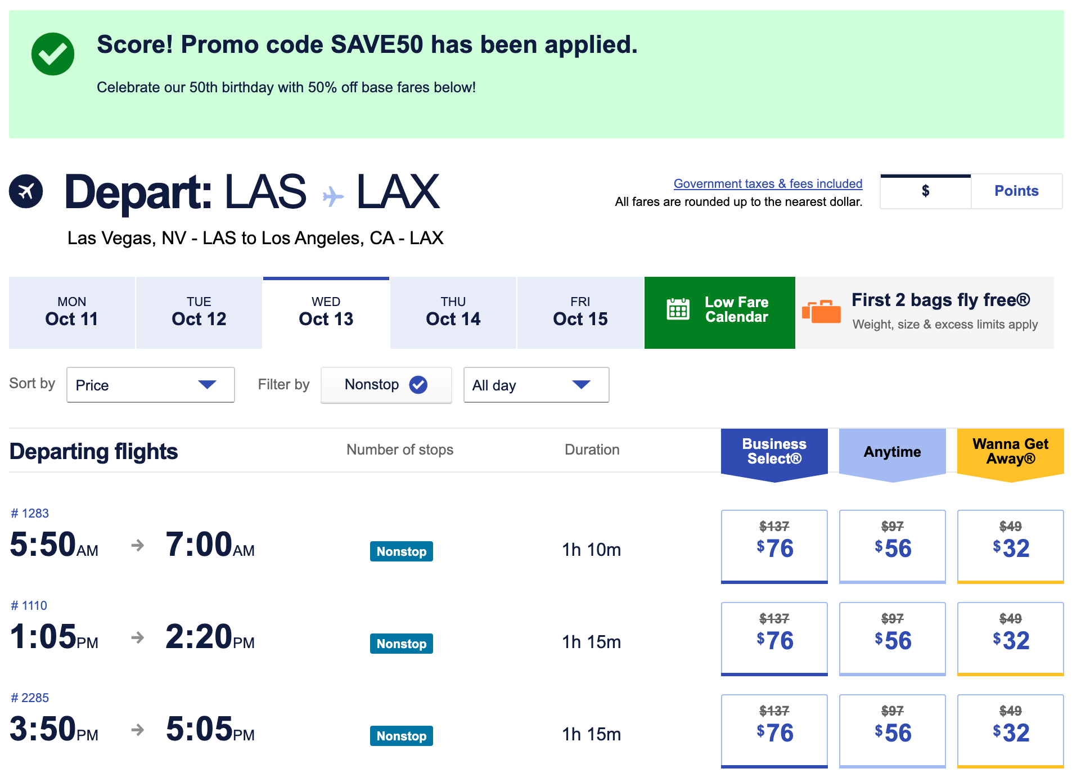Viewport: 1072px width, 782px height.
Task: Open Government taxes & fees included link
Action: (x=768, y=183)
